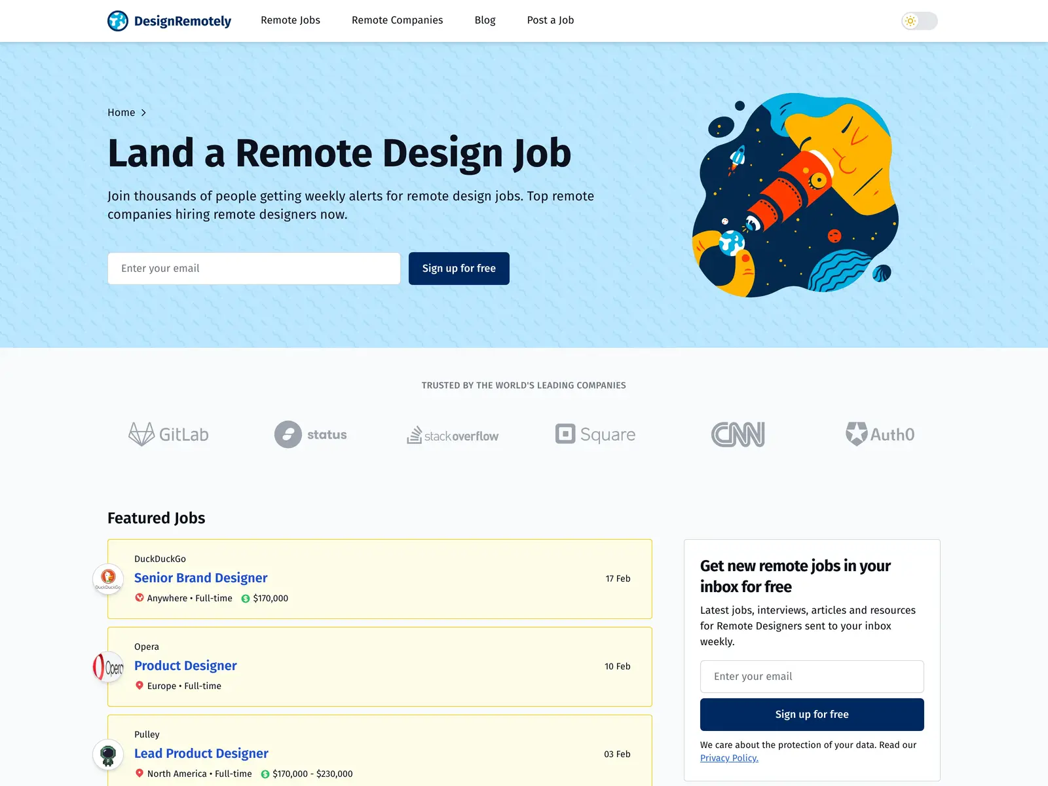The image size is (1048, 786).
Task: Click the Opera company avatar
Action: [x=108, y=667]
